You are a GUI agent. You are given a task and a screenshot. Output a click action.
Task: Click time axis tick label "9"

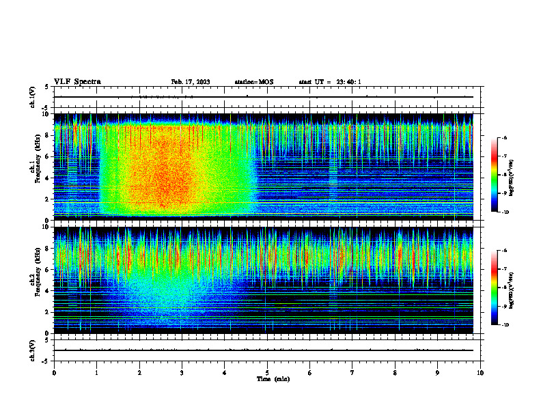click(437, 373)
